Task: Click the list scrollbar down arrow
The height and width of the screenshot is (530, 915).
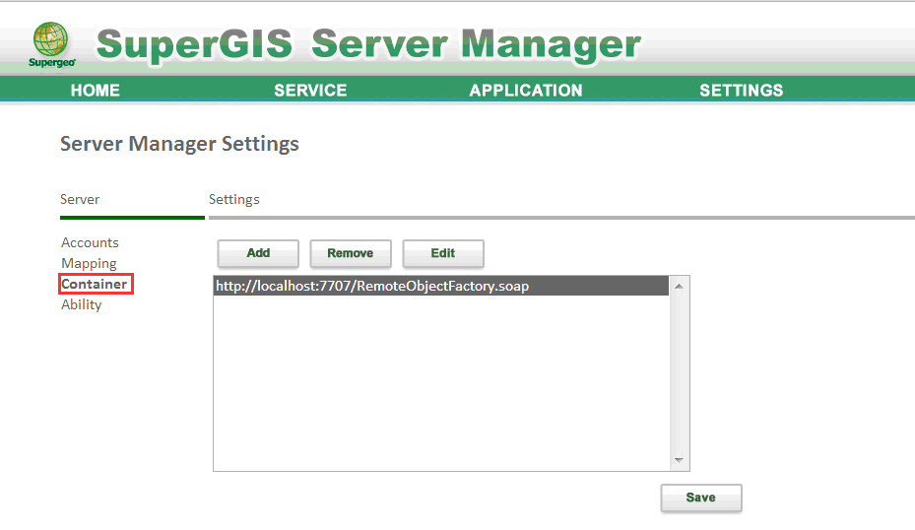Action: (x=679, y=460)
